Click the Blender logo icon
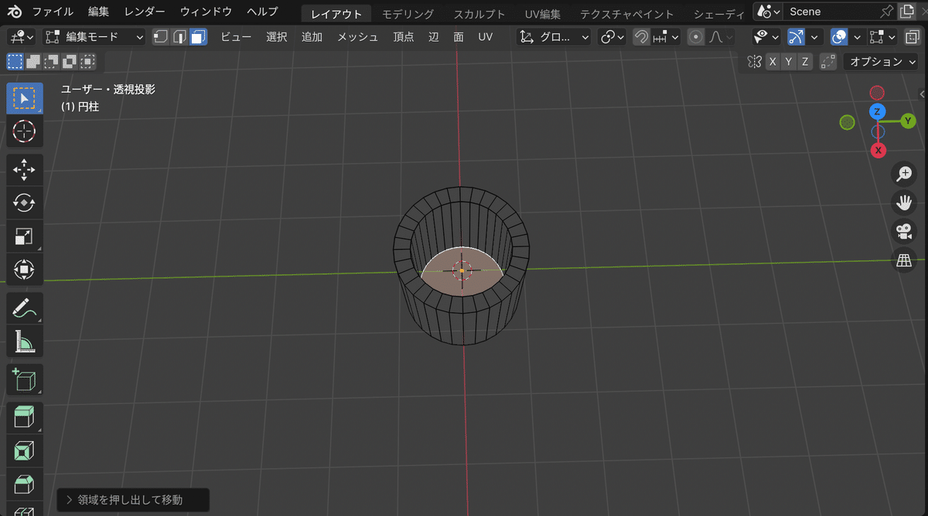Image resolution: width=928 pixels, height=516 pixels. click(x=15, y=12)
